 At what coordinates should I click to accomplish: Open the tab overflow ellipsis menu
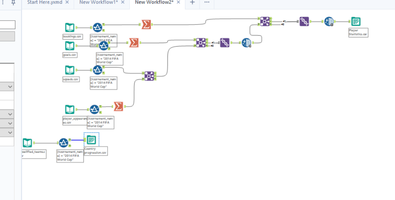(207, 2)
